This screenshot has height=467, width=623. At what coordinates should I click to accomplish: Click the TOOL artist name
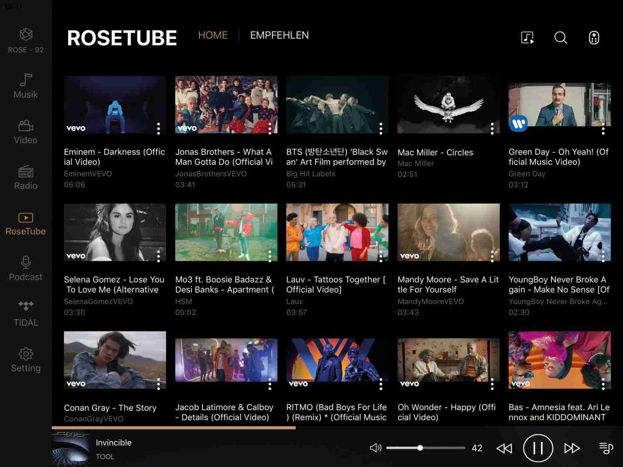tap(105, 457)
